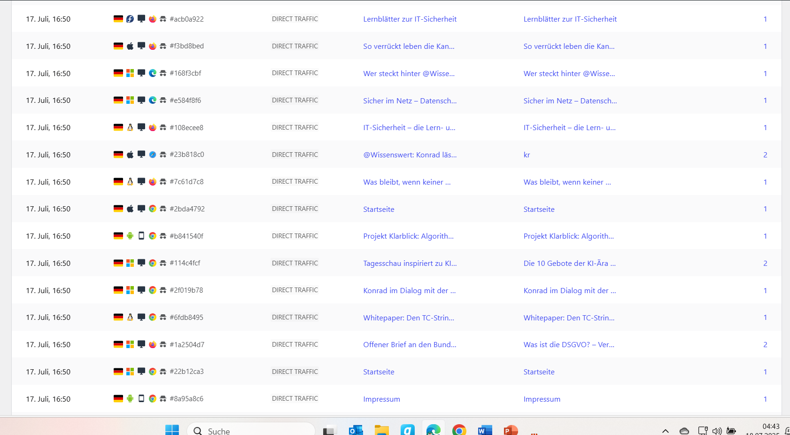Expand the hidden system tray icons chevron
The height and width of the screenshot is (435, 790).
(x=666, y=430)
